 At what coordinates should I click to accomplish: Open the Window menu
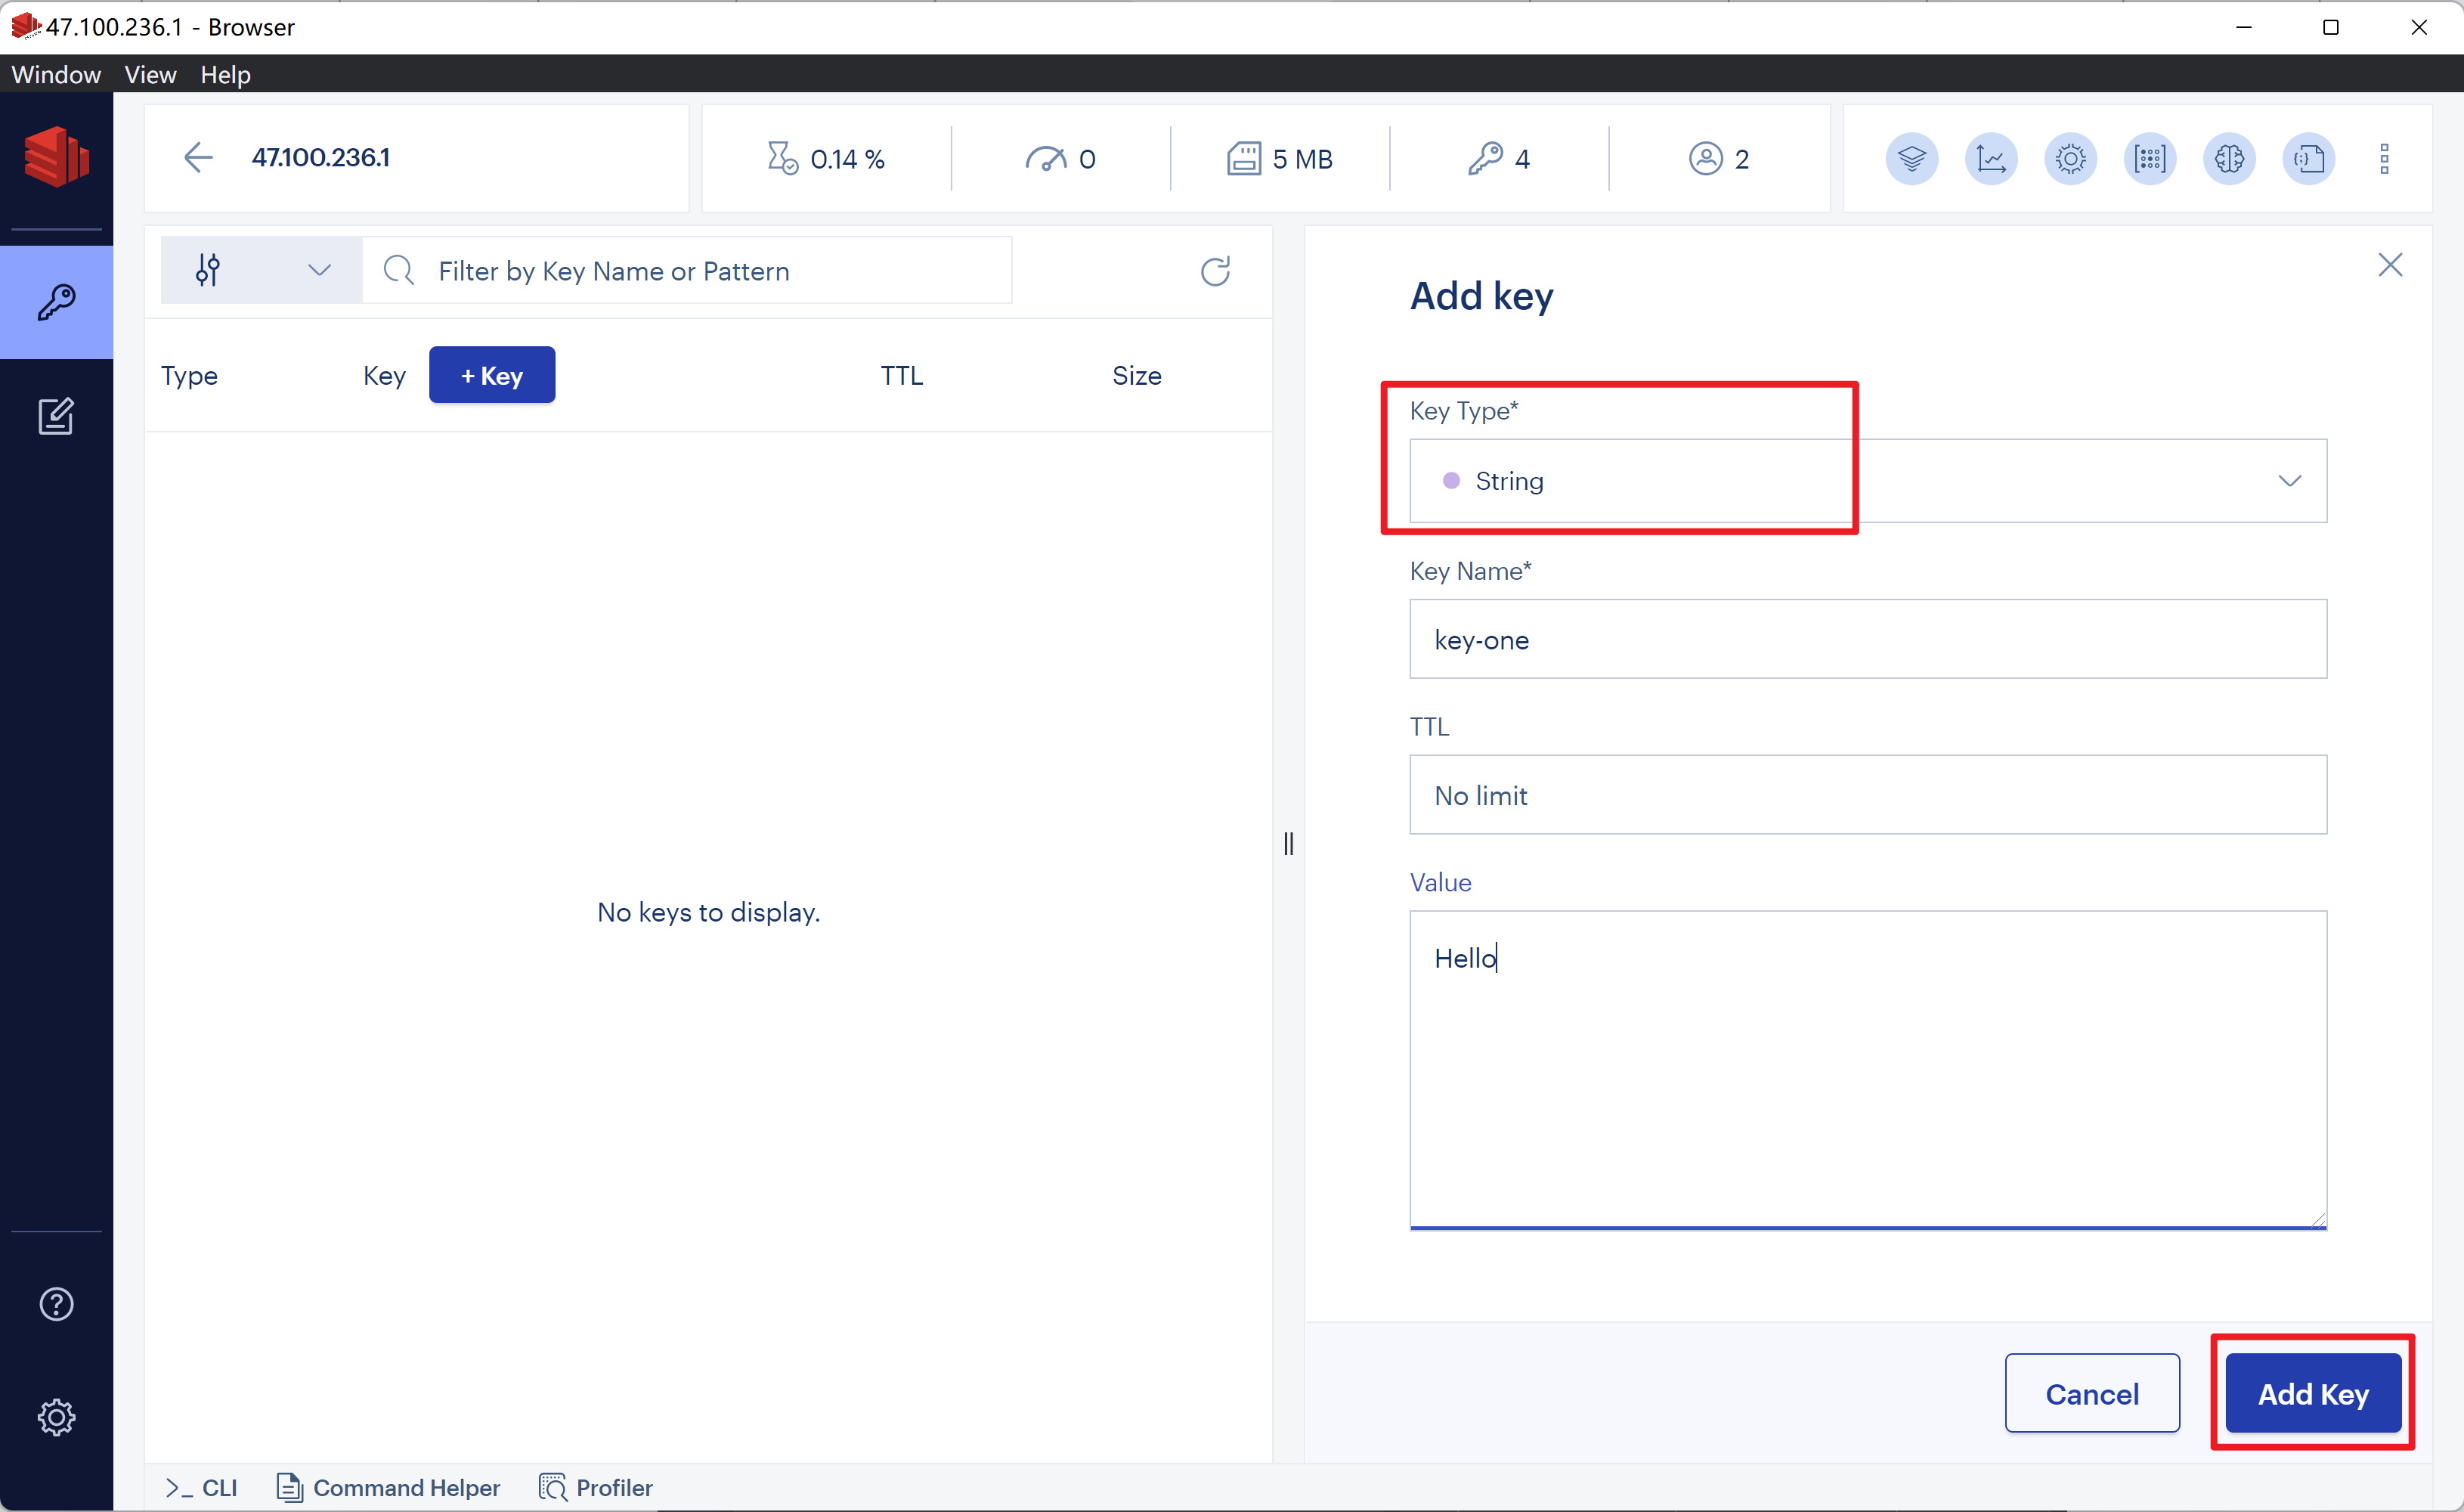point(56,75)
